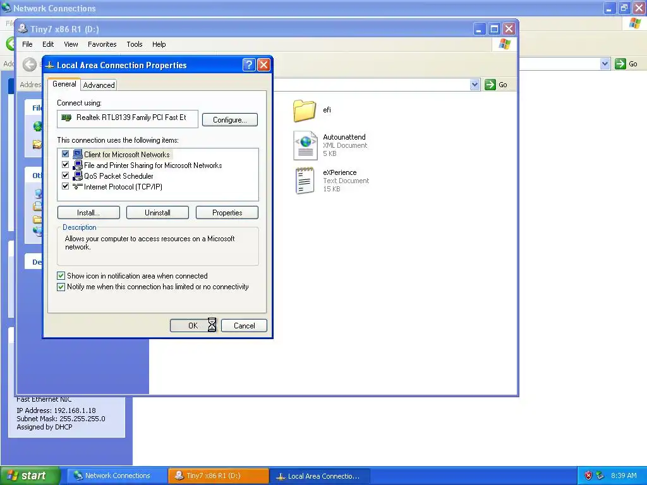Switch to the Advanced tab
Viewport: 647px width, 485px height.
(x=99, y=85)
